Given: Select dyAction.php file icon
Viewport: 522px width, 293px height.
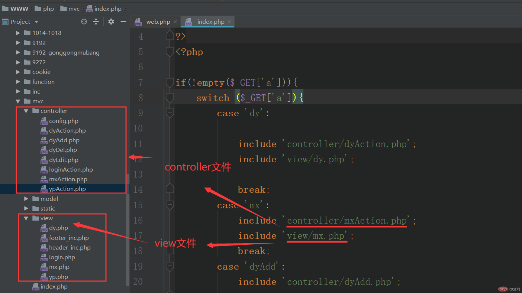Looking at the screenshot, I should pos(44,131).
